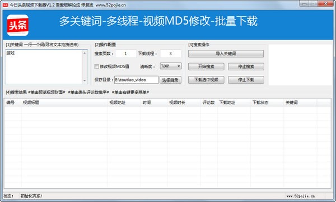Minimize the window
This screenshot has height=202, width=336.
click(x=304, y=4)
